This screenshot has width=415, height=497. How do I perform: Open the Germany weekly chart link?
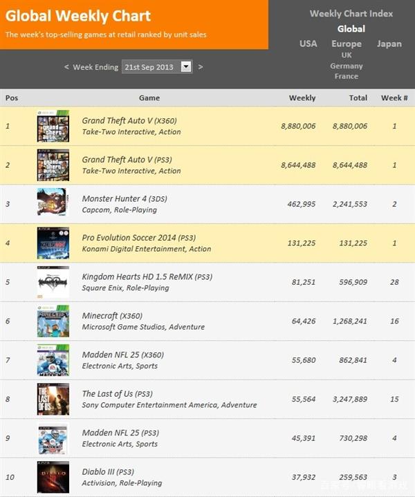coord(346,66)
